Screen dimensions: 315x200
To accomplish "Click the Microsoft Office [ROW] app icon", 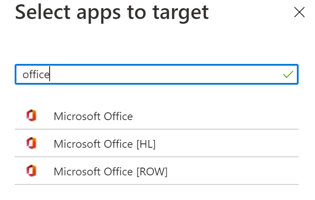I will point(31,171).
